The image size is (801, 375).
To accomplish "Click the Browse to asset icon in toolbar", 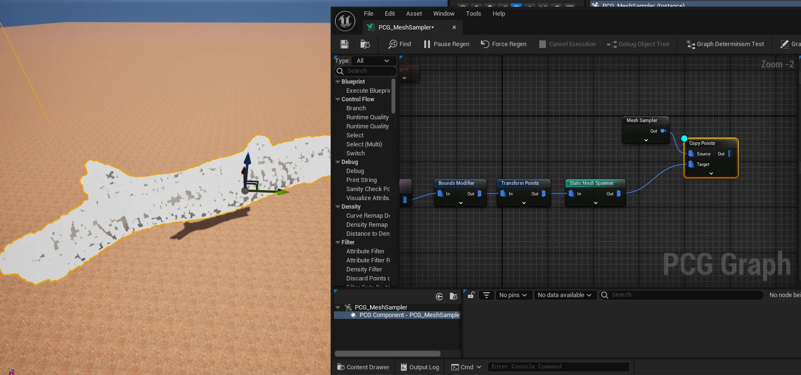I will click(x=365, y=44).
